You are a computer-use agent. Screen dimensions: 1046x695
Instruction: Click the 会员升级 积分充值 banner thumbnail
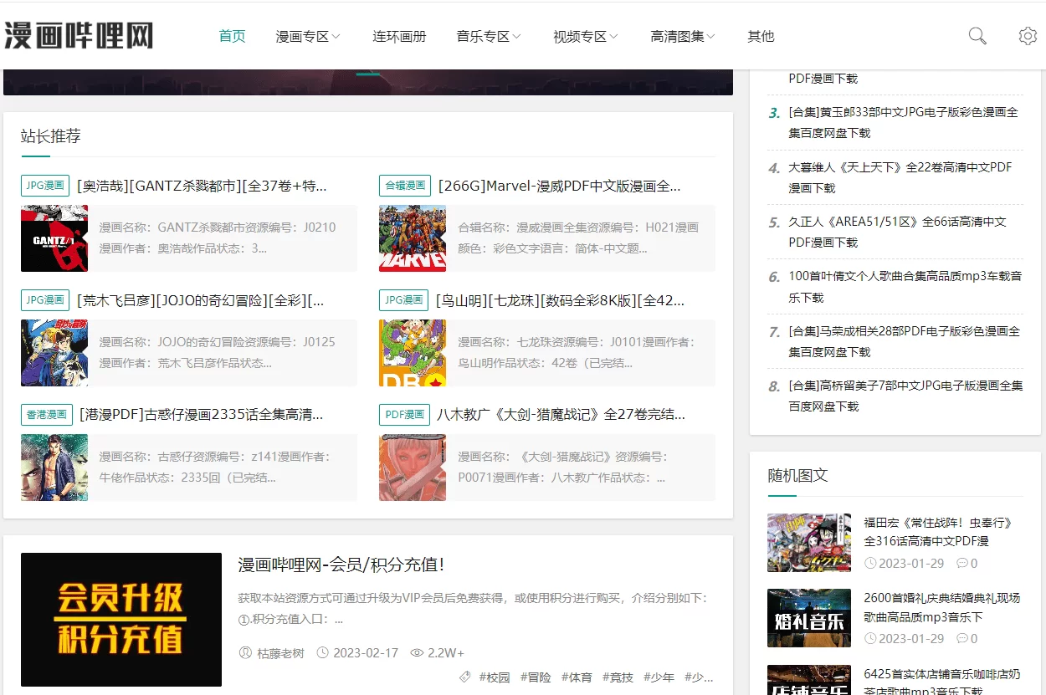(x=121, y=620)
